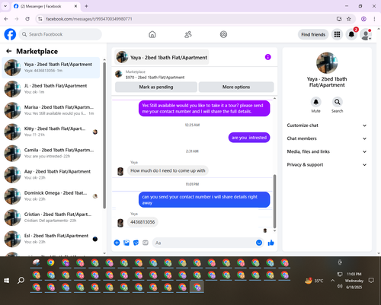
Task: Open Windows taskbar search
Action: coord(21,280)
